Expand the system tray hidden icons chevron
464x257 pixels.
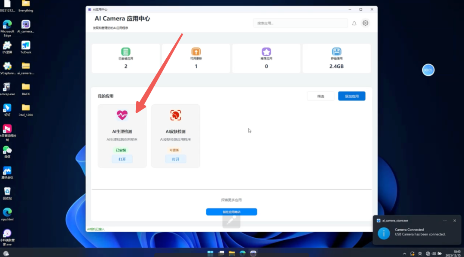tap(404, 253)
